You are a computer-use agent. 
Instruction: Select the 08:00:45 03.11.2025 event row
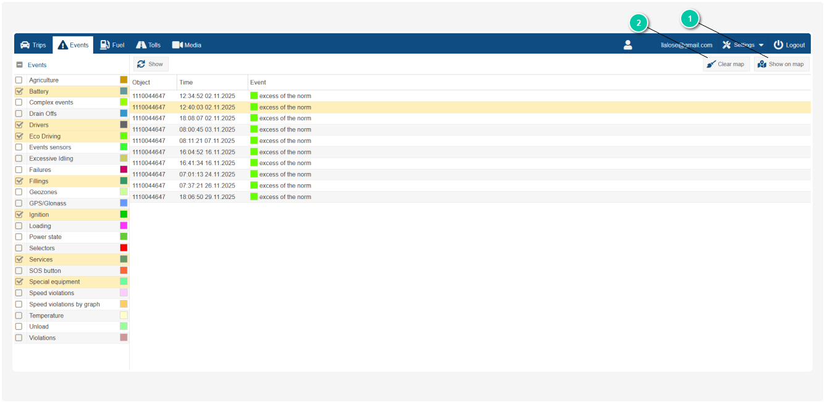click(207, 129)
